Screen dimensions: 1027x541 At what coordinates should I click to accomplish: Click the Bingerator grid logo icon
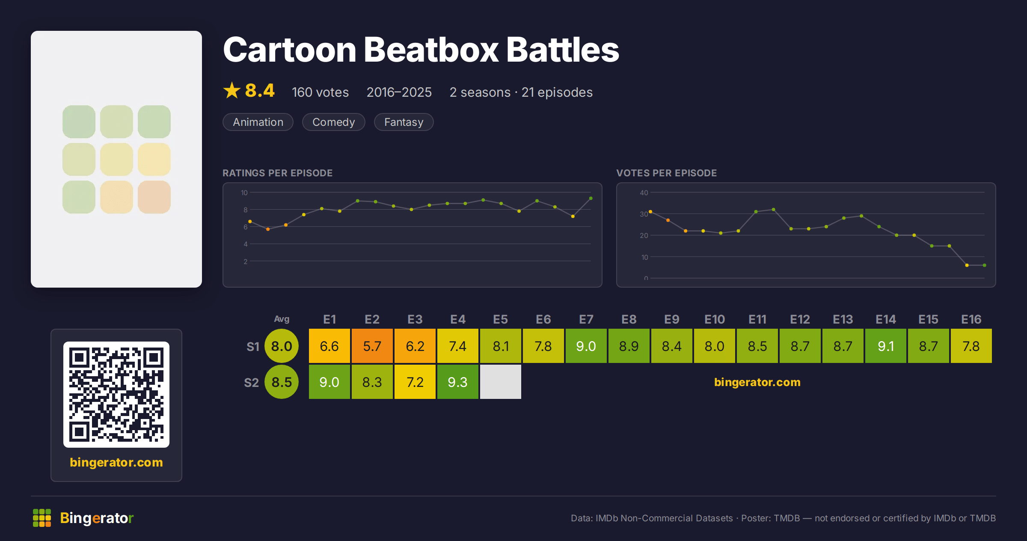[x=42, y=518]
